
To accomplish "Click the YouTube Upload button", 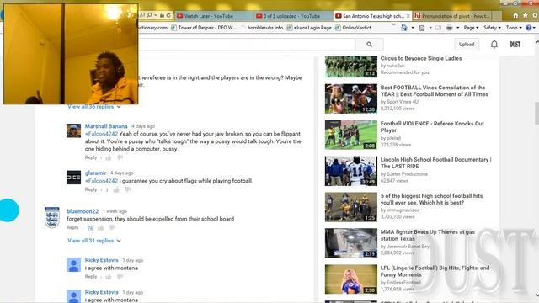I will tap(467, 45).
